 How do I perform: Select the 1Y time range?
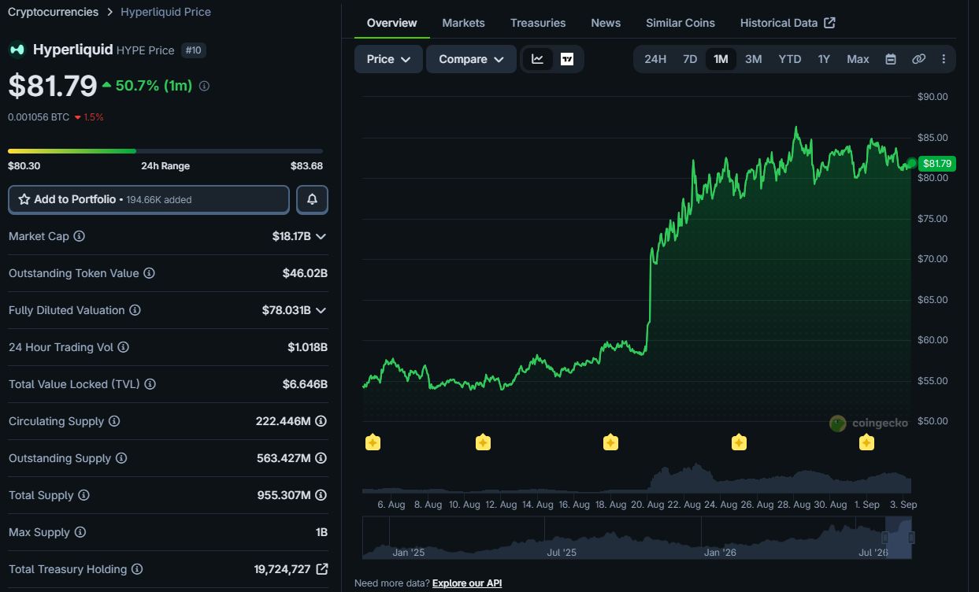(824, 59)
